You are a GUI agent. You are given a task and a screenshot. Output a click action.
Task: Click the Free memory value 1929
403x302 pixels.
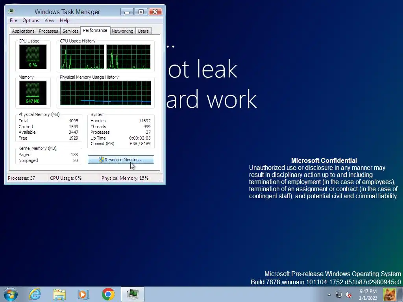74,138
